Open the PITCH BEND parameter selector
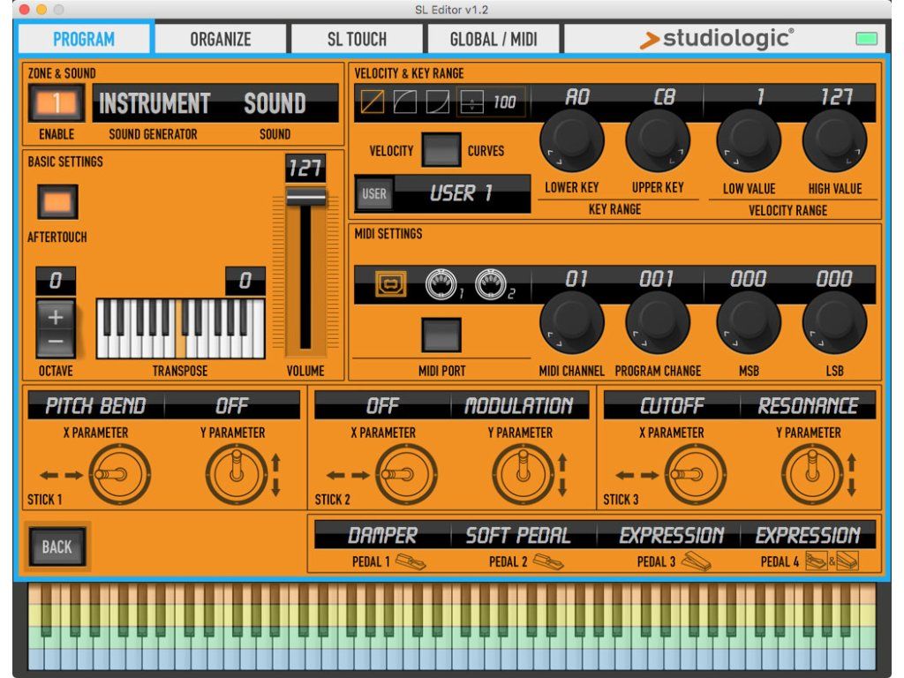The image size is (904, 678). click(95, 406)
